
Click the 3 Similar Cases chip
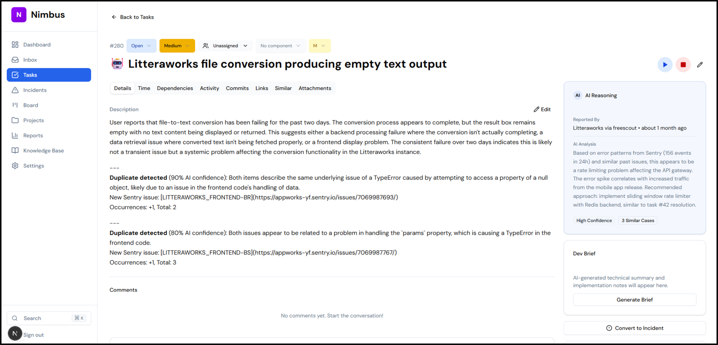click(x=638, y=220)
